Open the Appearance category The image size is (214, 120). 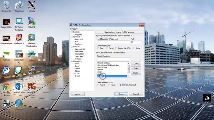coord(80,49)
